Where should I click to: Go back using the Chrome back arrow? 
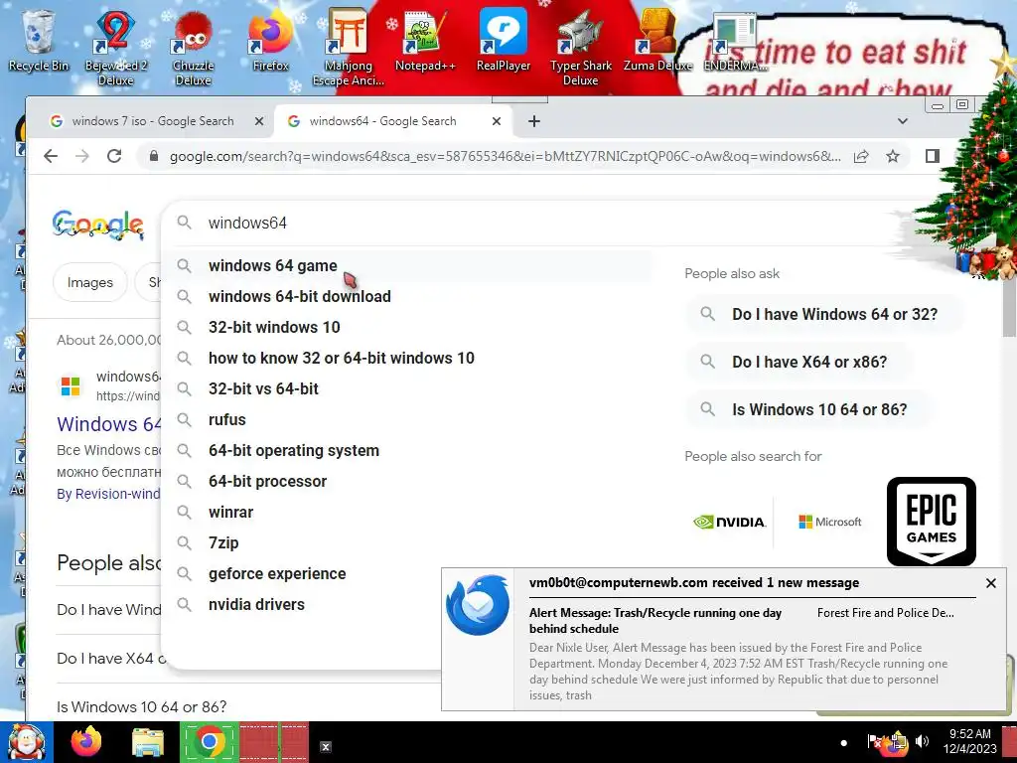[x=51, y=156]
